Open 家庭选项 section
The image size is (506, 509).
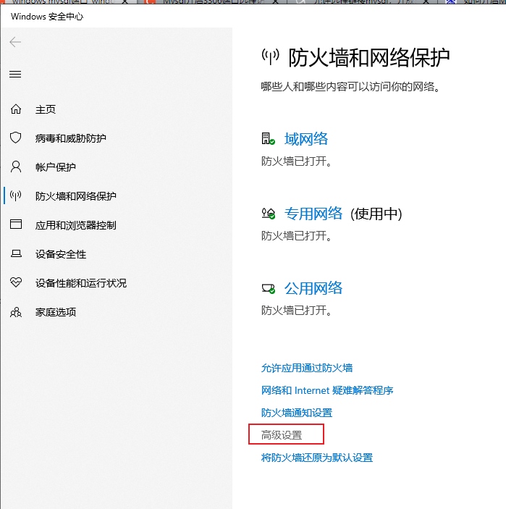[56, 312]
